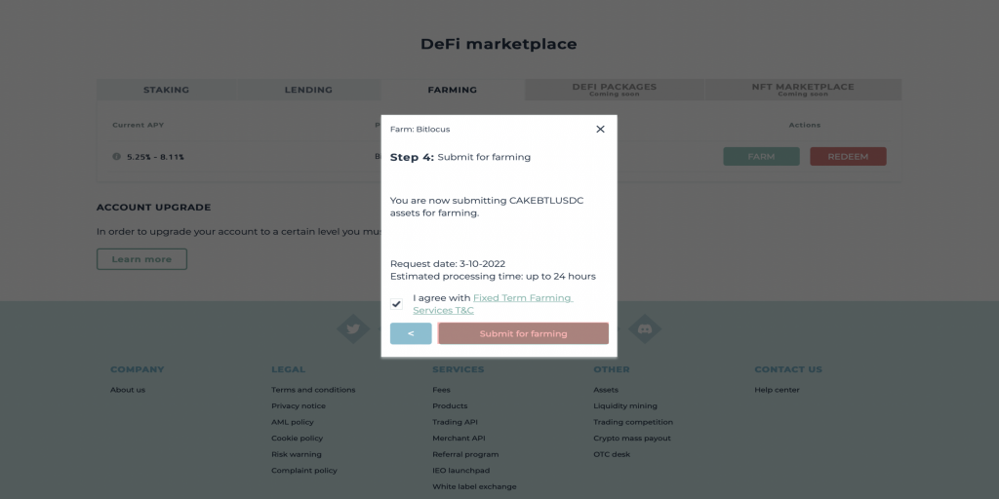Open Assets link under Other

[x=606, y=390]
